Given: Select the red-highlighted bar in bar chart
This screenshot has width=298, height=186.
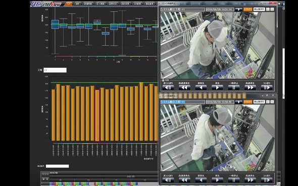Looking at the screenshot, I should pyautogui.click(x=97, y=115).
